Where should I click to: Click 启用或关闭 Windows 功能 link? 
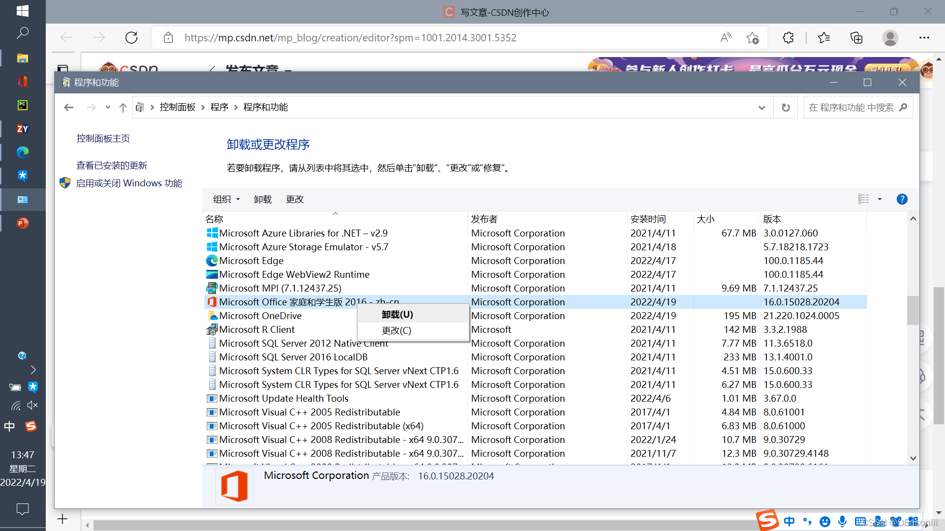coord(129,183)
